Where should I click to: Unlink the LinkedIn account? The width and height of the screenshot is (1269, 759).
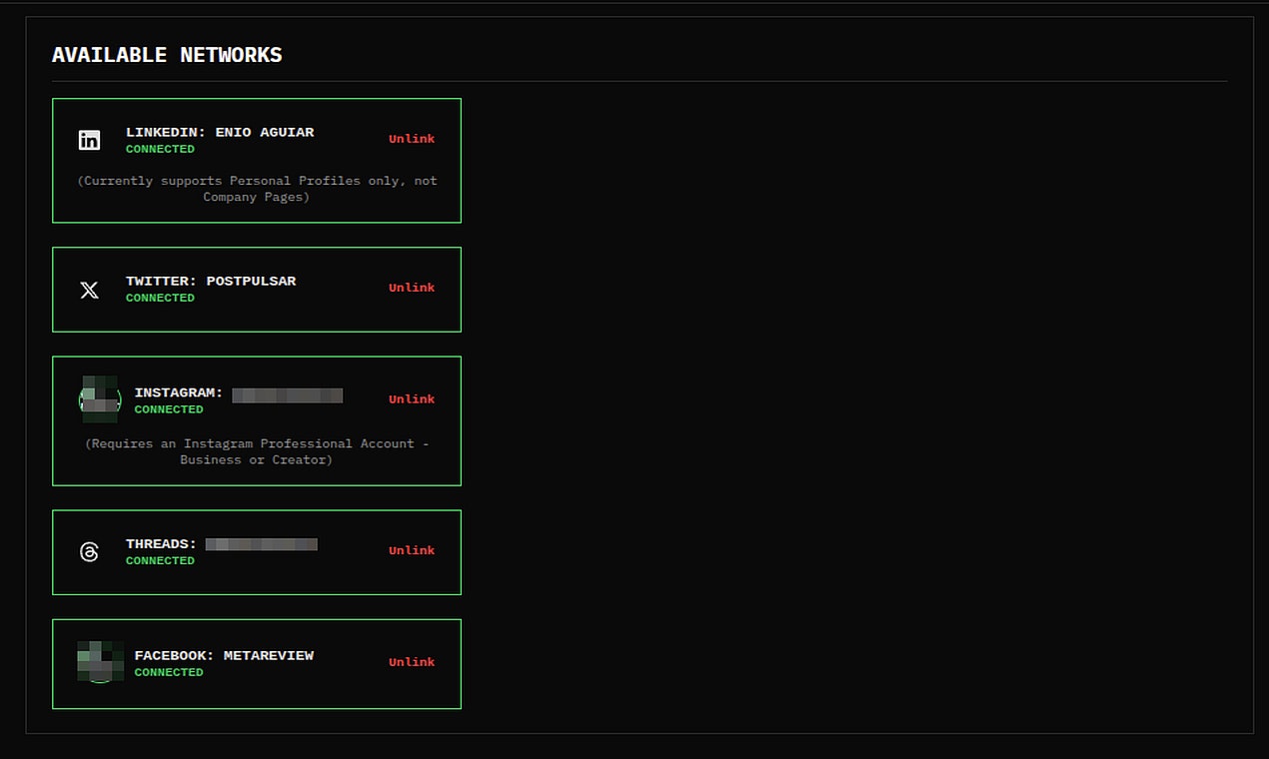pyautogui.click(x=412, y=139)
